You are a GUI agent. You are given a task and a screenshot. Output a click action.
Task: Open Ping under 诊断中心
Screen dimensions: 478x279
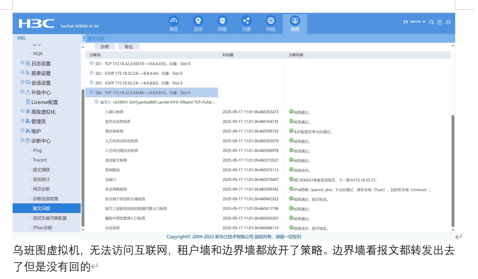coord(37,150)
